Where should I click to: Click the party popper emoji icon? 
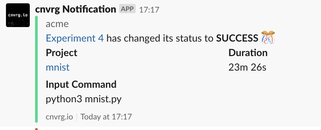click(x=268, y=37)
